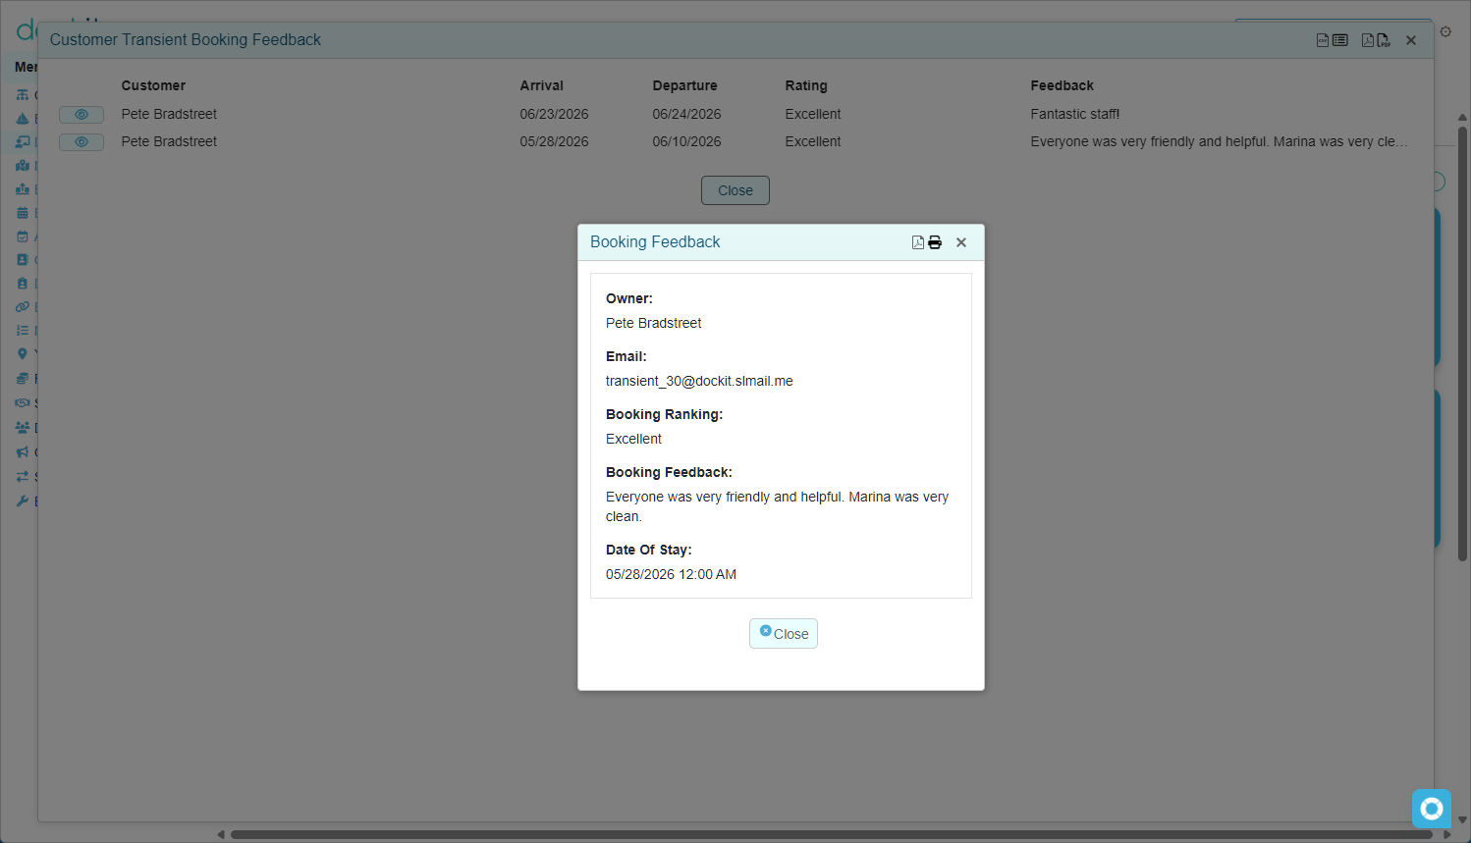Click the address book icon in the sidebar
1471x843 pixels.
(x=23, y=260)
